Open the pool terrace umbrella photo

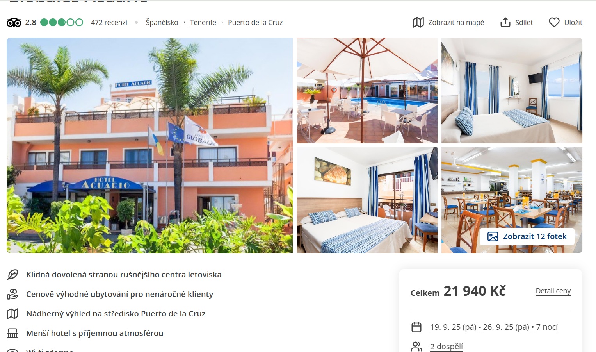pyautogui.click(x=367, y=90)
